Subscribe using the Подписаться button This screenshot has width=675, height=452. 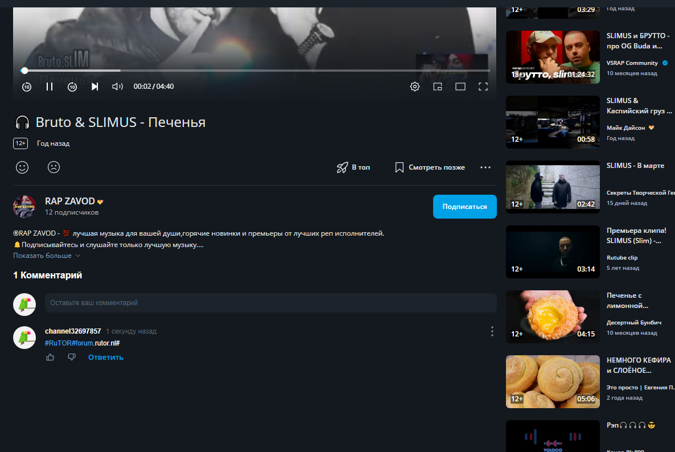click(x=464, y=207)
